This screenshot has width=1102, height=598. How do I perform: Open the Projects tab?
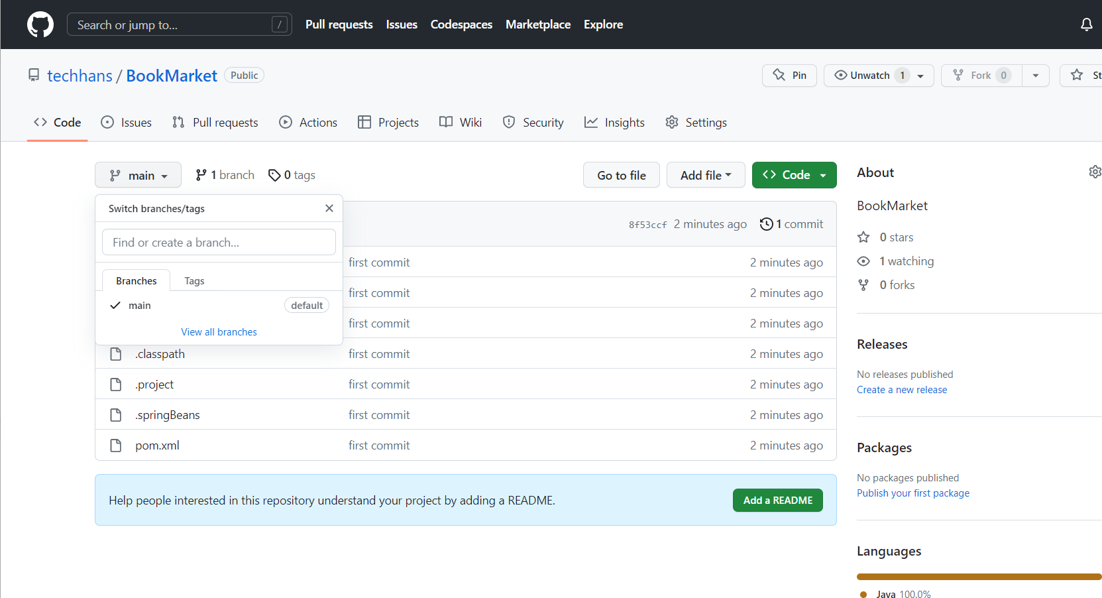[x=388, y=123]
